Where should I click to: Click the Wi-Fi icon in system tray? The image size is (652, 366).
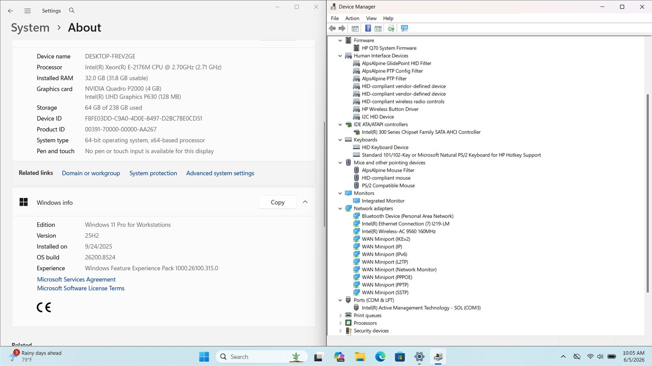pyautogui.click(x=590, y=357)
